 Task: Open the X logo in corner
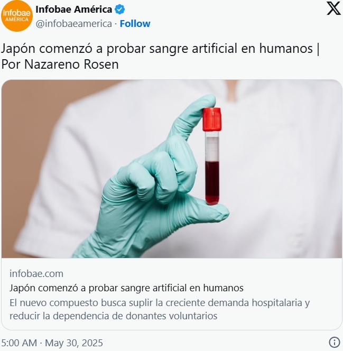tap(333, 8)
